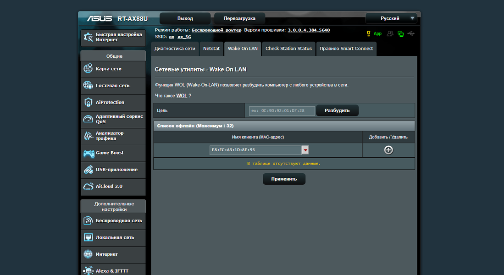
Task: Focus the Цель MAC address input field
Action: (282, 111)
